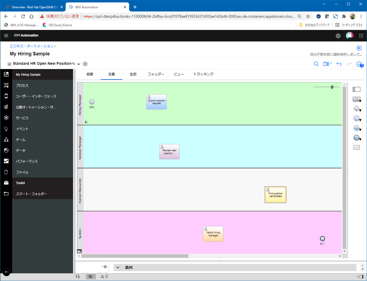Search the process with magnifier icon
The width and height of the screenshot is (367, 281).
click(316, 64)
